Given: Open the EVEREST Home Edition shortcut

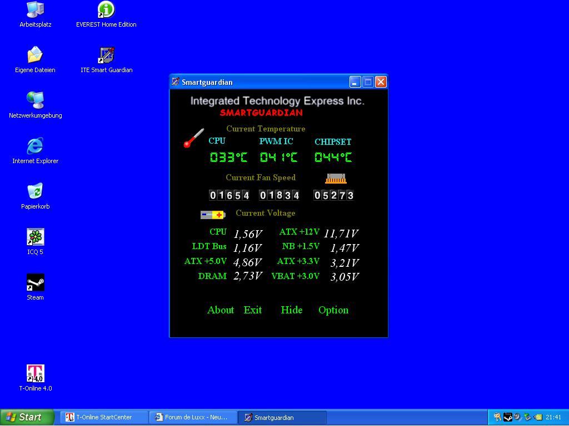Looking at the screenshot, I should 106,14.
